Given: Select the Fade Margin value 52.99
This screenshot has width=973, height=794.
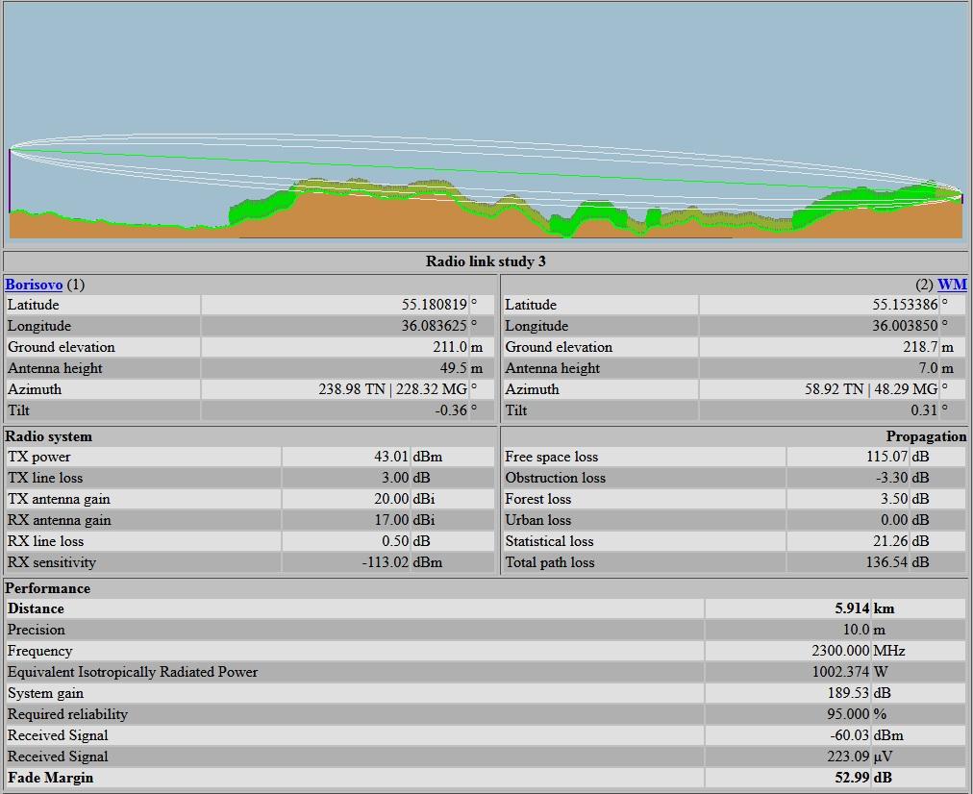Looking at the screenshot, I should (x=851, y=778).
